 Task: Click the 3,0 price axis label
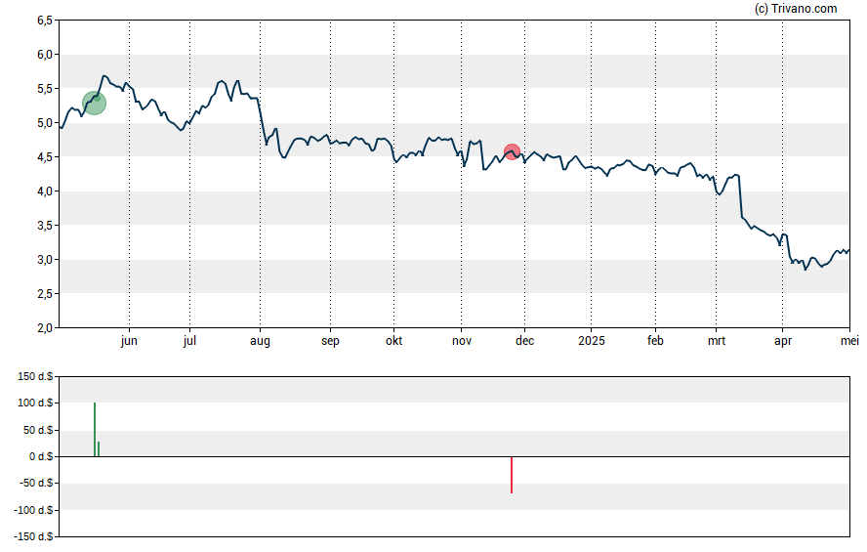pos(45,260)
